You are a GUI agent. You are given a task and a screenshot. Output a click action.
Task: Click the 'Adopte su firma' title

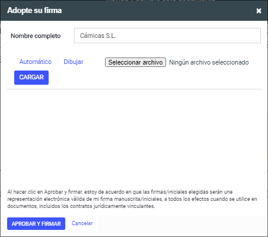pyautogui.click(x=34, y=11)
